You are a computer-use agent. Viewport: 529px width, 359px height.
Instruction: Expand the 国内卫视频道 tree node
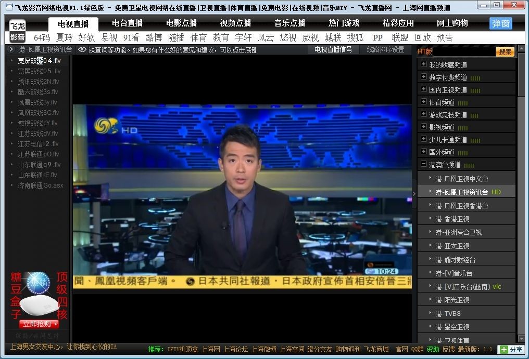tap(424, 89)
